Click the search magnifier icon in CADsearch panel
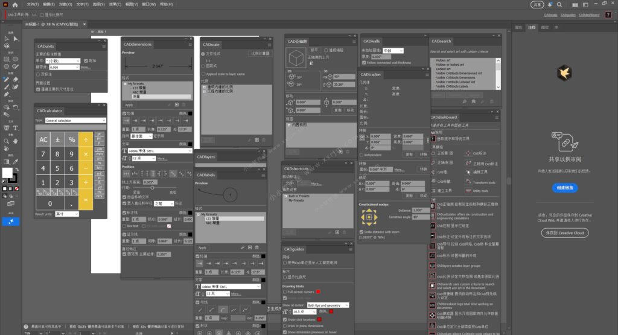The height and width of the screenshot is (335, 618). point(465,101)
